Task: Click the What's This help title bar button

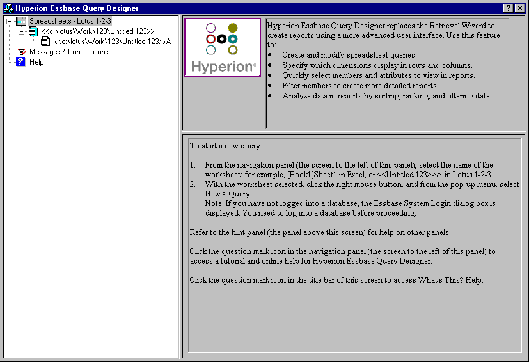Action: point(508,8)
